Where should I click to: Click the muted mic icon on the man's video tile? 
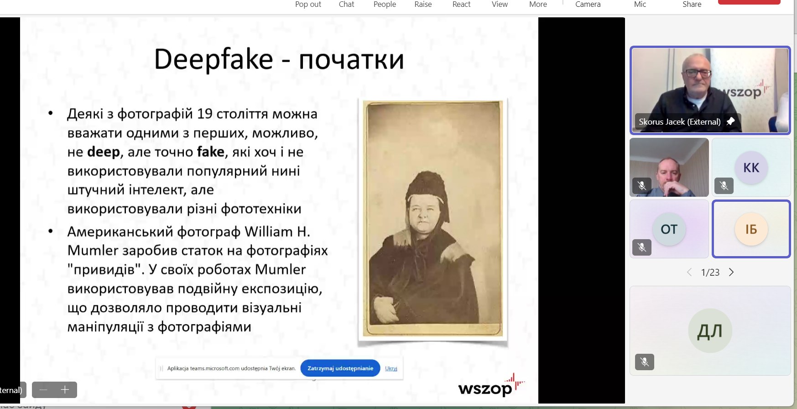click(642, 186)
